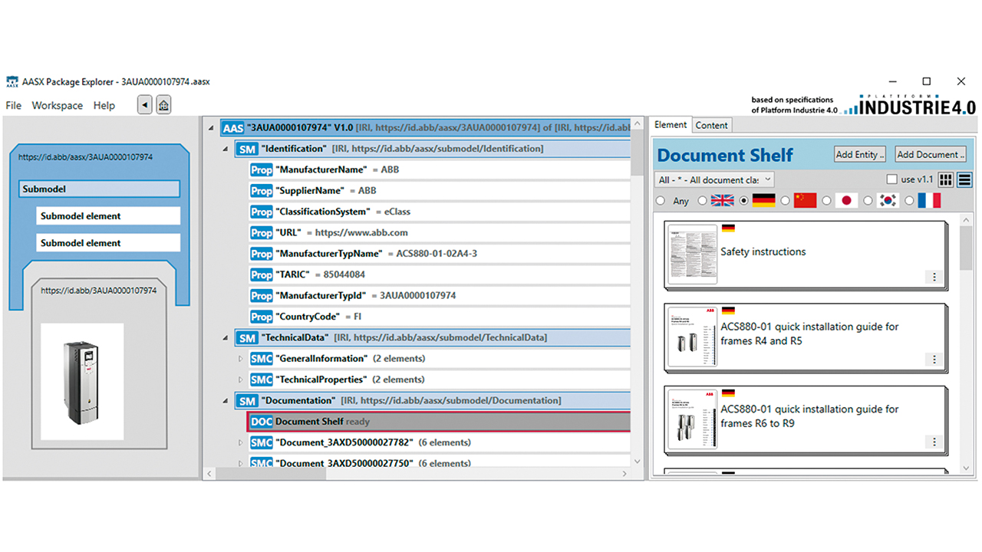Open Safety instructions document thumbnail
The width and height of the screenshot is (982, 552).
click(692, 255)
